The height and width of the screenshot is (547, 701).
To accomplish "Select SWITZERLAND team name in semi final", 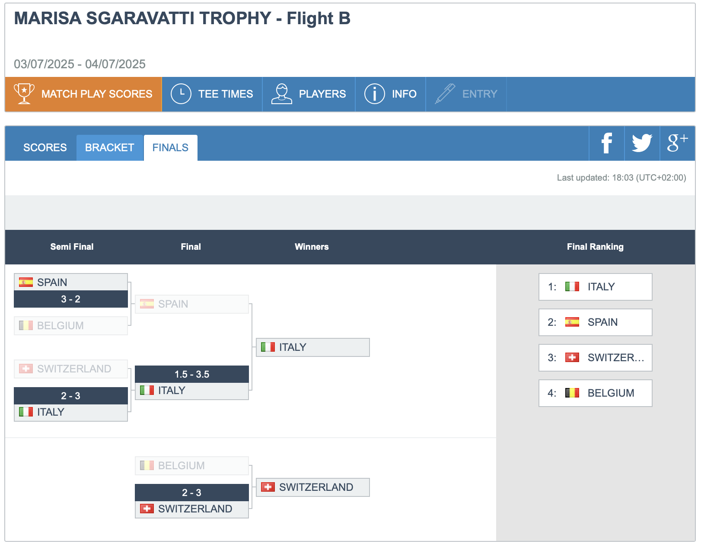I will (x=74, y=369).
